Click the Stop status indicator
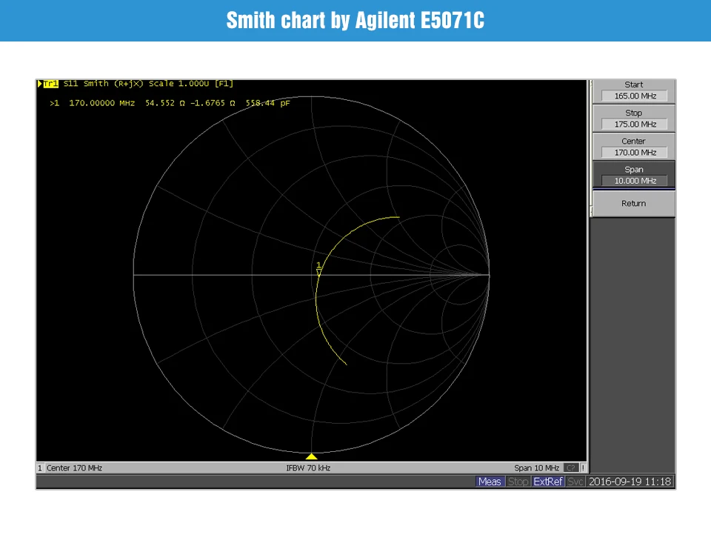 (x=518, y=482)
